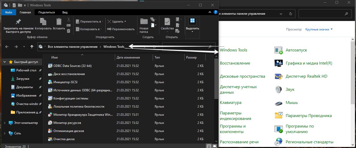Click the Вставить clipboard icon
This screenshot has width=356, height=148.
(x=59, y=22)
